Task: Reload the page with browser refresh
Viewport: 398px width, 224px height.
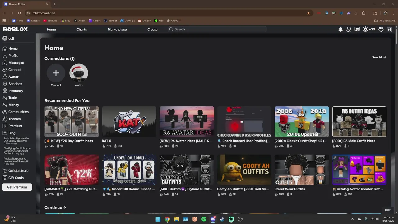Action: [19, 13]
